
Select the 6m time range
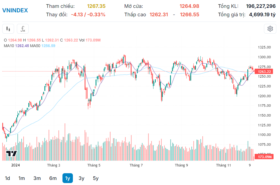(x=53, y=178)
